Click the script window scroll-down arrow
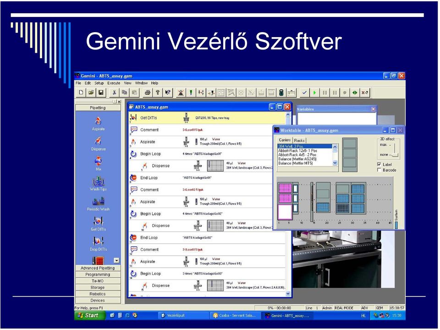The width and height of the screenshot is (440, 330). tap(288, 293)
